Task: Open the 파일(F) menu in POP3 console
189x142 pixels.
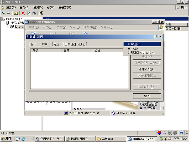Action: [x=11, y=7]
